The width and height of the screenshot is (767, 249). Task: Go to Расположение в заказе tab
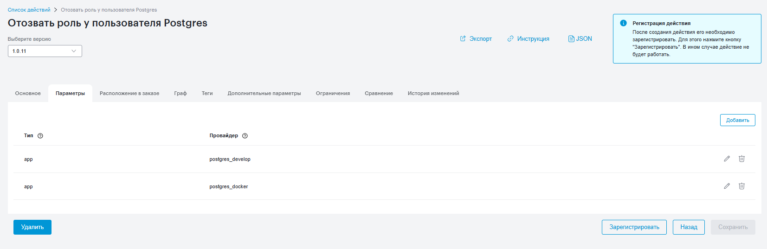(129, 93)
